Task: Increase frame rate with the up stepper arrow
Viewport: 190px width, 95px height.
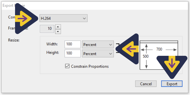Action: 58,27
